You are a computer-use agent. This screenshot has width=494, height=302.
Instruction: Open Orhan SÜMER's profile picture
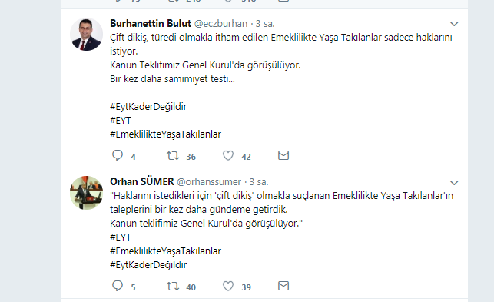pos(86,193)
